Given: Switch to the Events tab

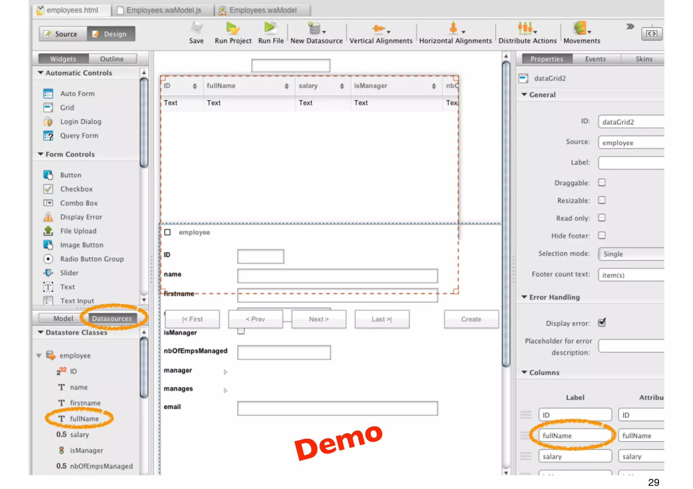Looking at the screenshot, I should 595,59.
